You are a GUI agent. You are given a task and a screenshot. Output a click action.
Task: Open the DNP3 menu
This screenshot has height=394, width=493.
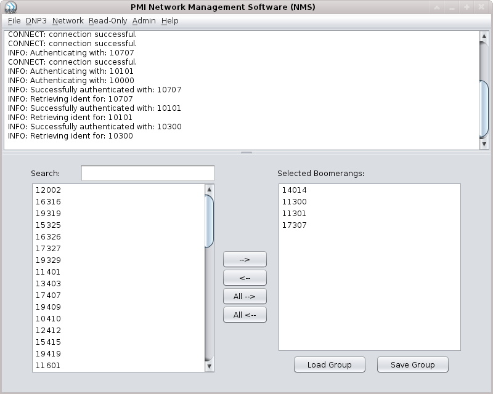click(35, 20)
